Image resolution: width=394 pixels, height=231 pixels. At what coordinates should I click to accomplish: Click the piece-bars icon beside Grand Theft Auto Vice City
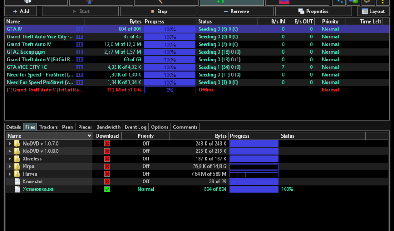[x=79, y=36]
